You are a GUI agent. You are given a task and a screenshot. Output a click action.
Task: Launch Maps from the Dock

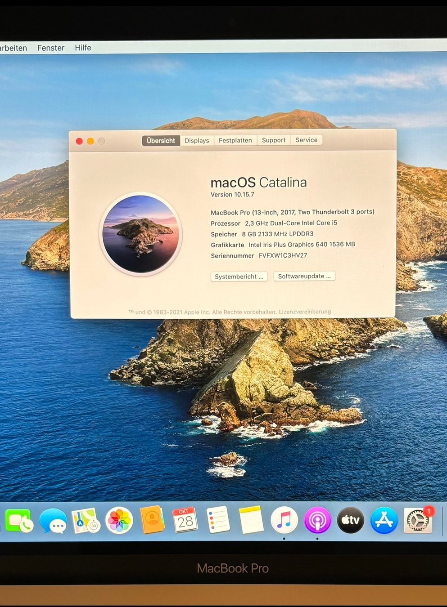pos(86,521)
